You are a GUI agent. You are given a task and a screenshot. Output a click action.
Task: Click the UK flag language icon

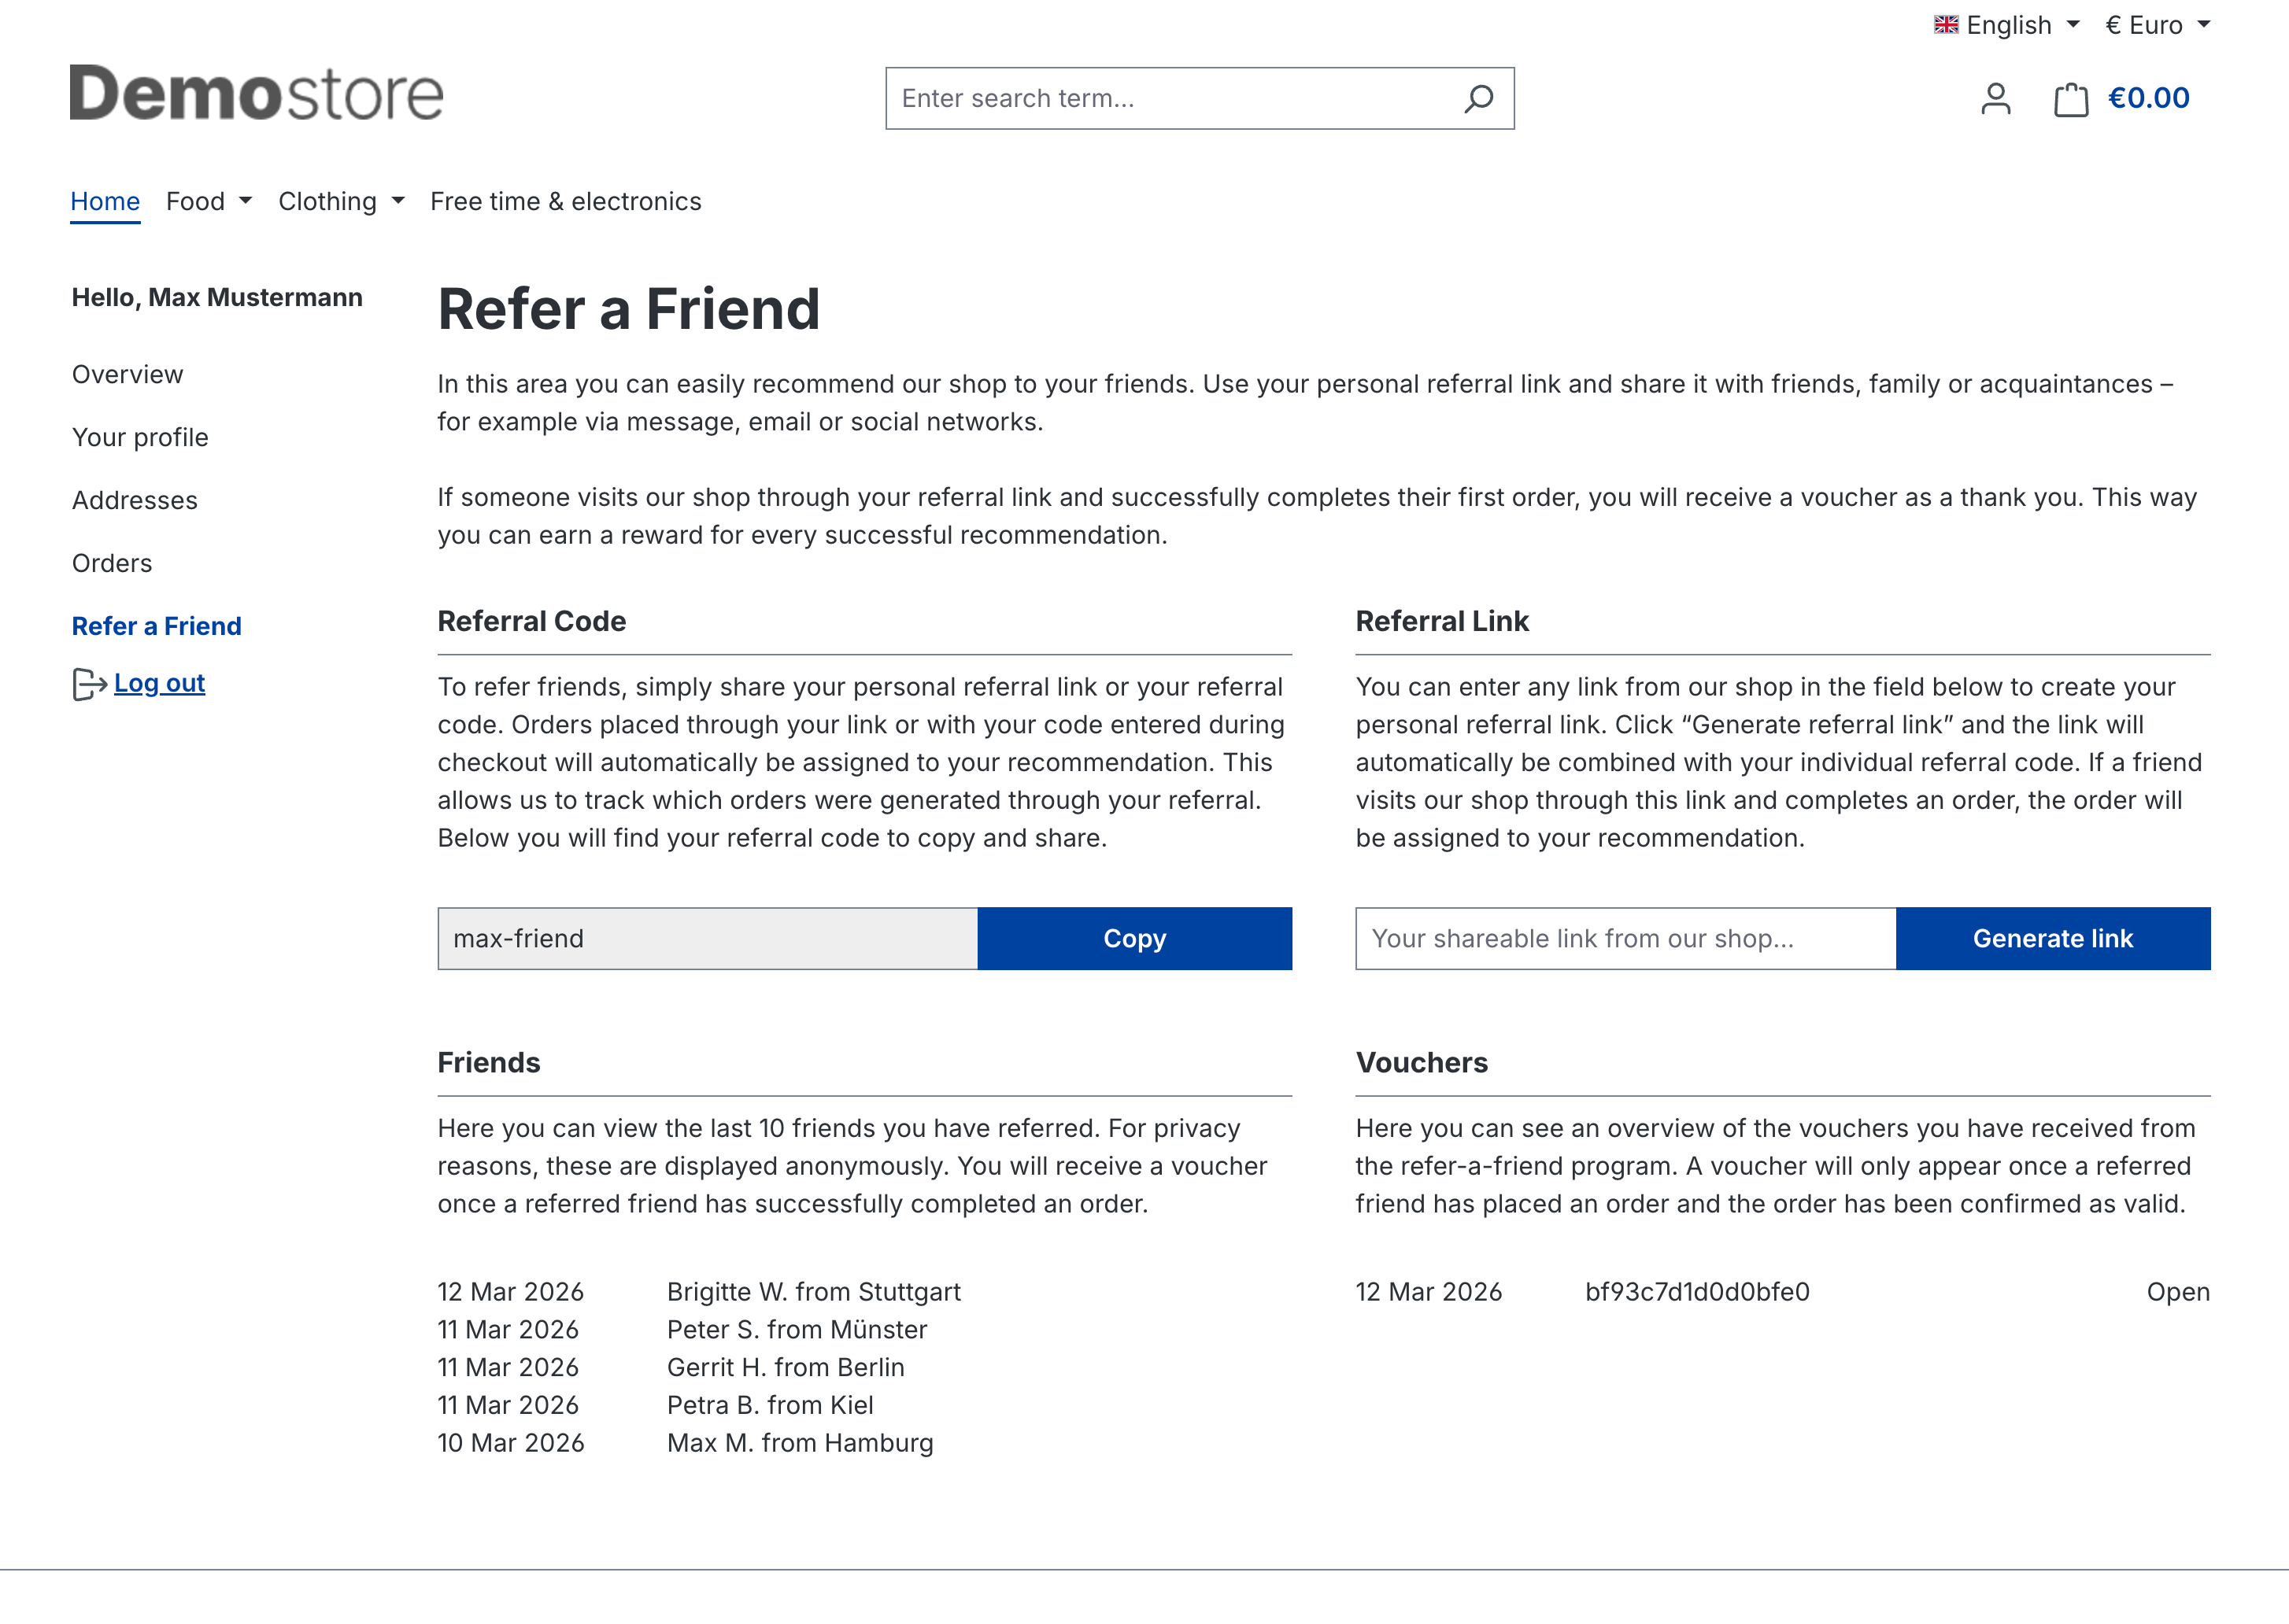click(1945, 25)
